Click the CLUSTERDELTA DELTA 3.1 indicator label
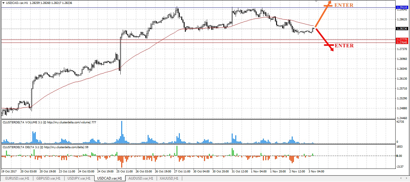 (46, 147)
